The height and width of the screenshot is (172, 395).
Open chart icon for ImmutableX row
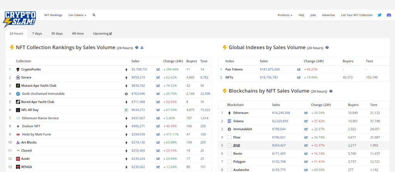click(x=306, y=129)
